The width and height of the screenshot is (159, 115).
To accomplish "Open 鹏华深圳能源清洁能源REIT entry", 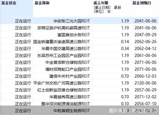I will point(66,104).
